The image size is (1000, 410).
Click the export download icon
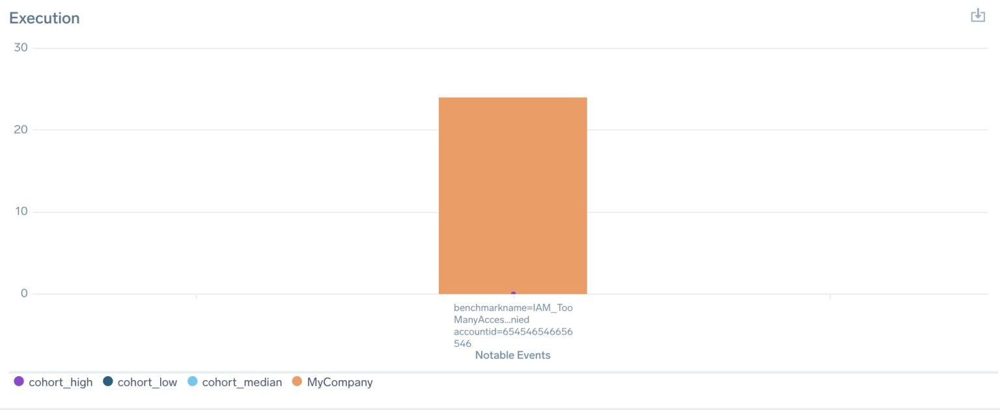pos(978,16)
